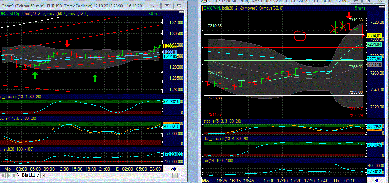Click the blue pin icon in EURUSD chart
Image resolution: width=389 pixels, height=183 pixels.
tap(174, 169)
